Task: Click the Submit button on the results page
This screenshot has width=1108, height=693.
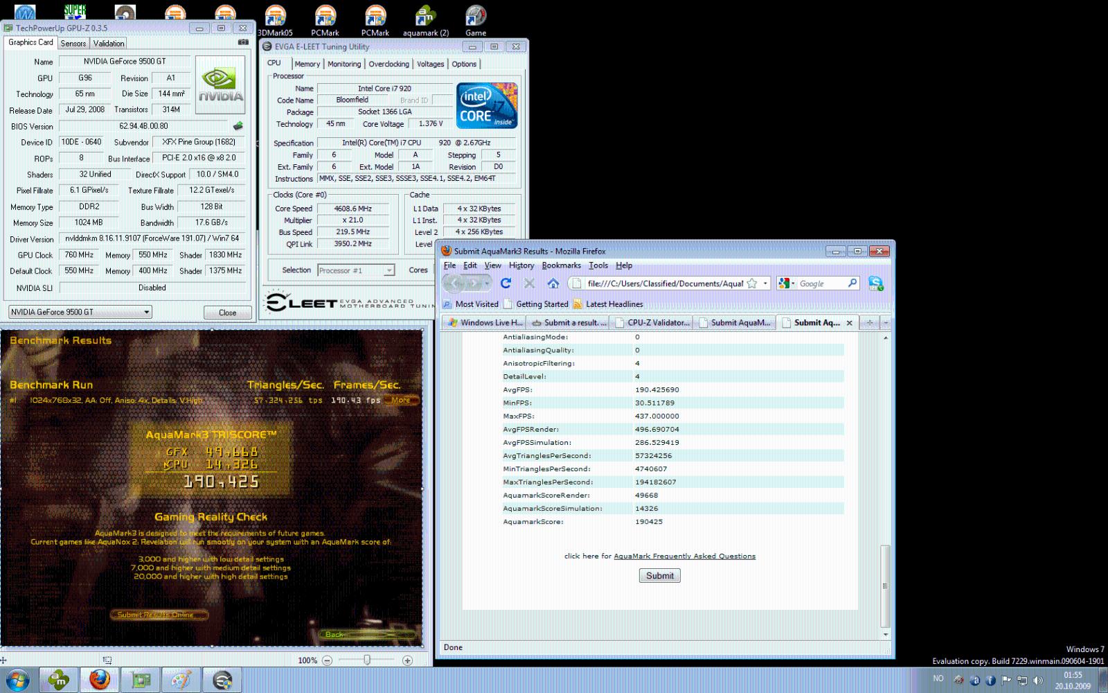Action: 660,575
